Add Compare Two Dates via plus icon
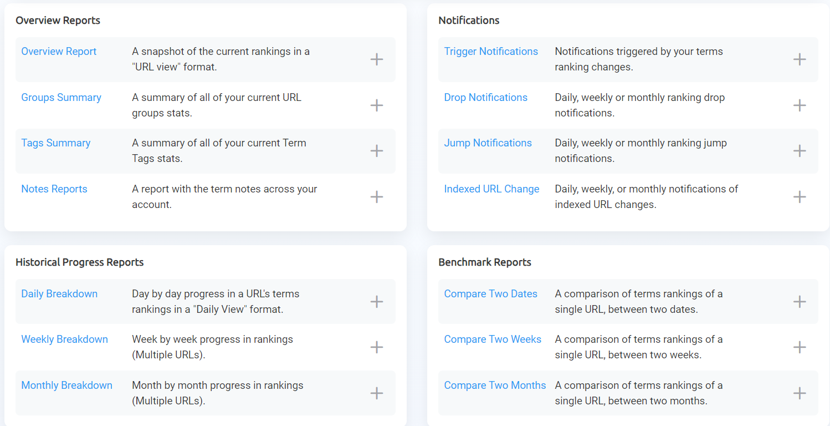The height and width of the screenshot is (426, 830). (800, 302)
